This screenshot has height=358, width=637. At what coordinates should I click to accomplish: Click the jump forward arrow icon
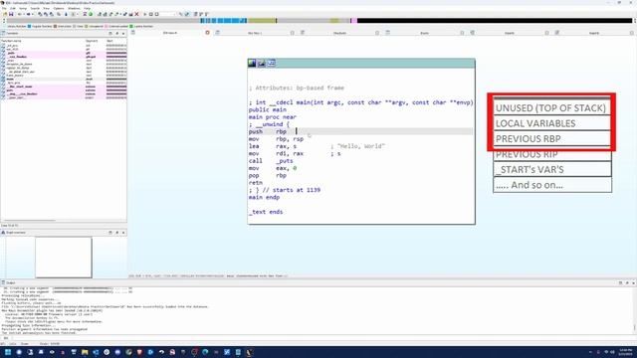tap(29, 14)
